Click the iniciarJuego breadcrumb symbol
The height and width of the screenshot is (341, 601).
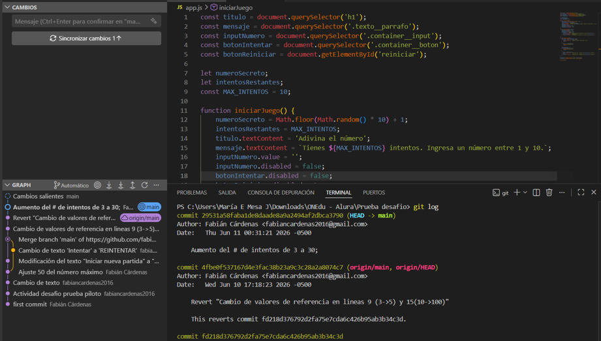[236, 8]
